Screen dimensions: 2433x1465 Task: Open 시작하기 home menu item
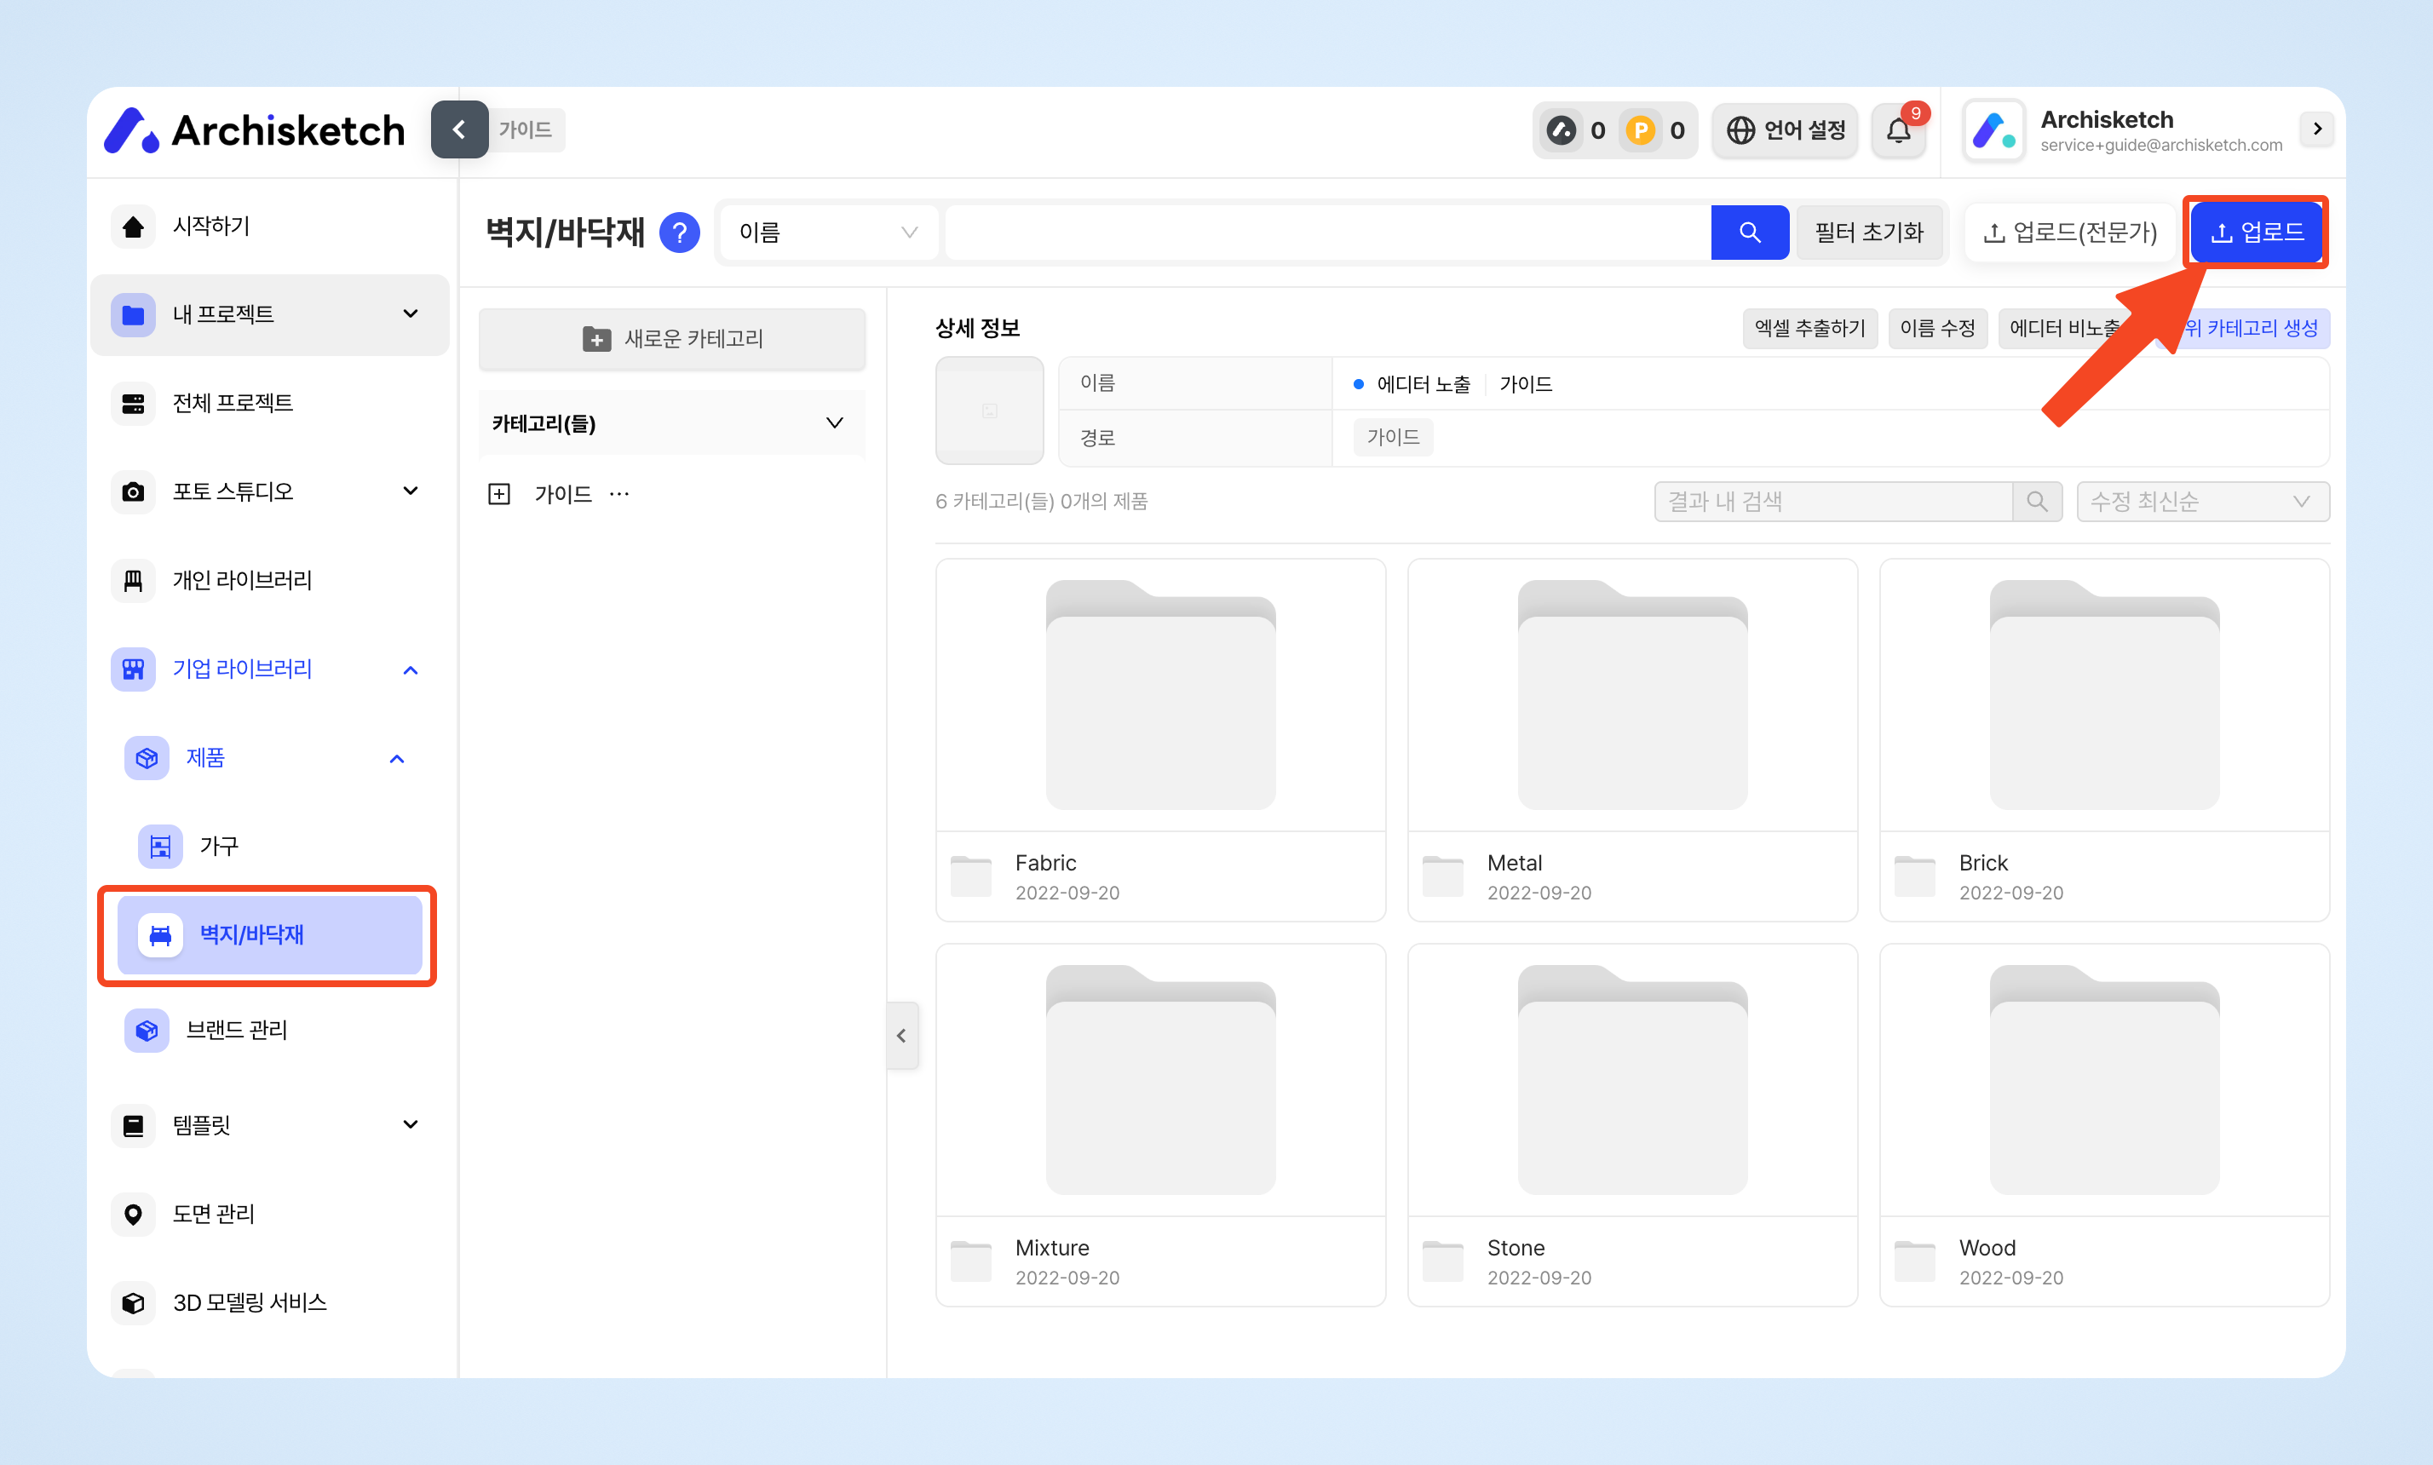(x=269, y=226)
